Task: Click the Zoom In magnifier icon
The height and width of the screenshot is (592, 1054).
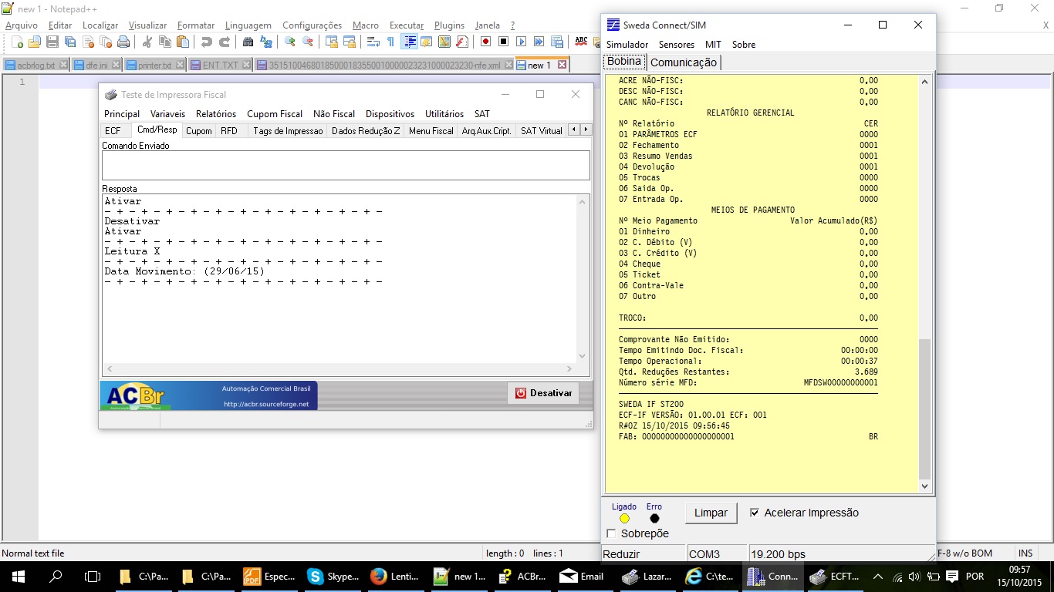Action: [290, 42]
